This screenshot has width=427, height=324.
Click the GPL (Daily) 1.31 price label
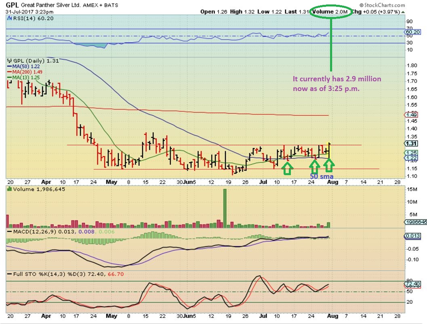pyautogui.click(x=36, y=61)
